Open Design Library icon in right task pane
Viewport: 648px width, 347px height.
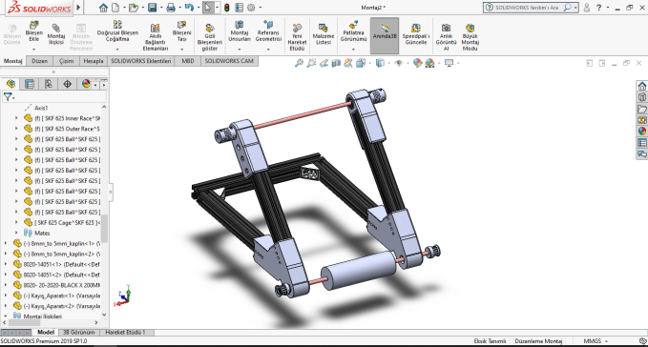642,97
